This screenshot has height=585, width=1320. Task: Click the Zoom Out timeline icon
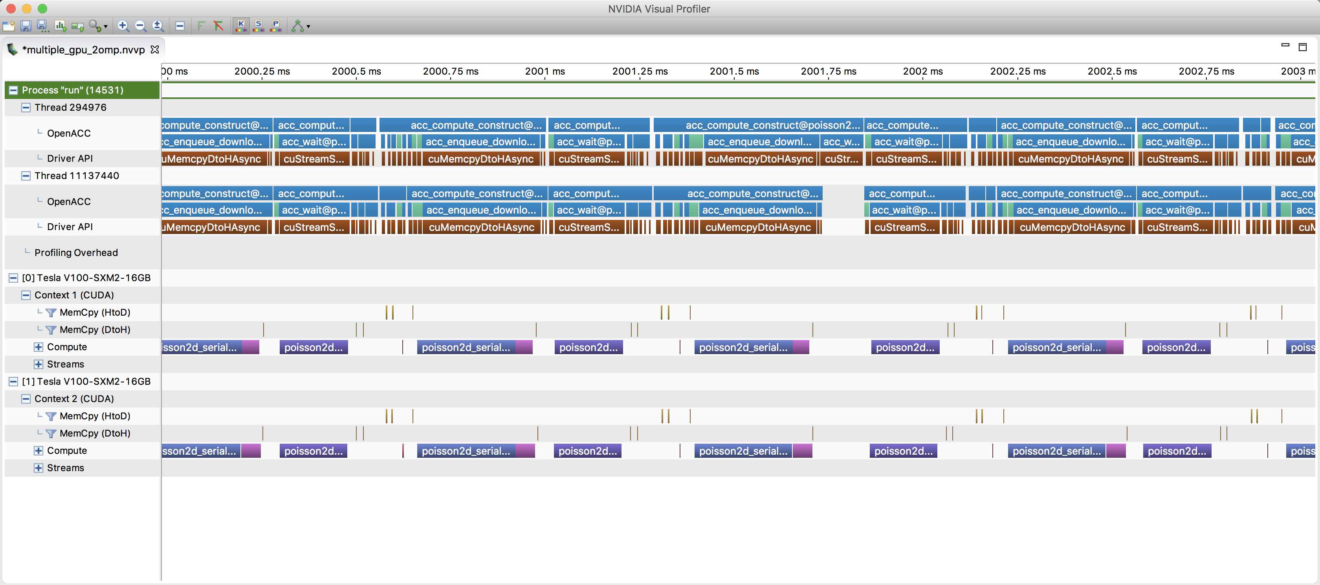tap(140, 26)
